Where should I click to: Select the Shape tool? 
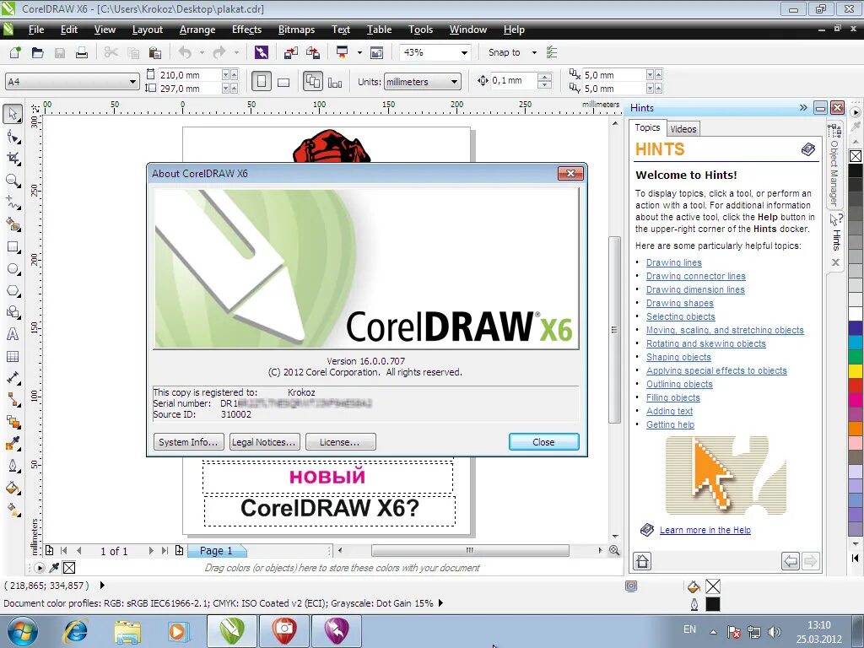click(13, 137)
